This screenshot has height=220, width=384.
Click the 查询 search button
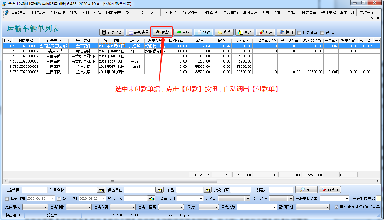[306, 190]
